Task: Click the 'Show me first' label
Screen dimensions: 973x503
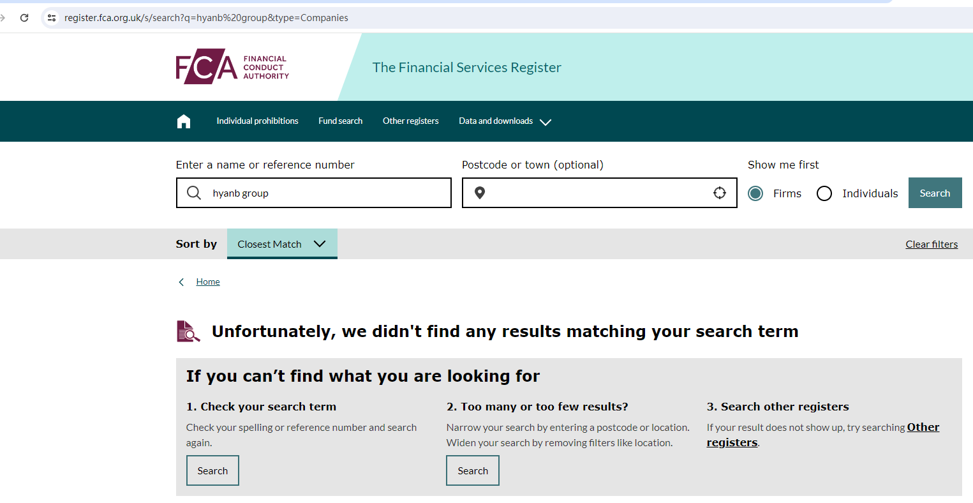Action: coord(784,165)
